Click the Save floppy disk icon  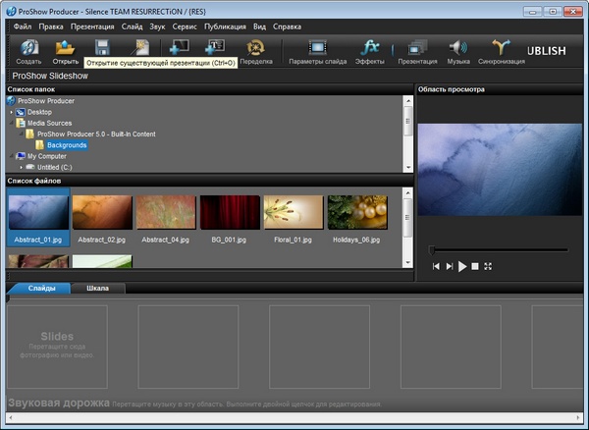[x=101, y=47]
